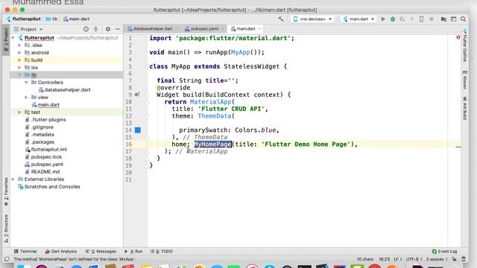Image resolution: width=477 pixels, height=268 pixels.
Task: Click the Build hammer icon
Action: pos(280,19)
